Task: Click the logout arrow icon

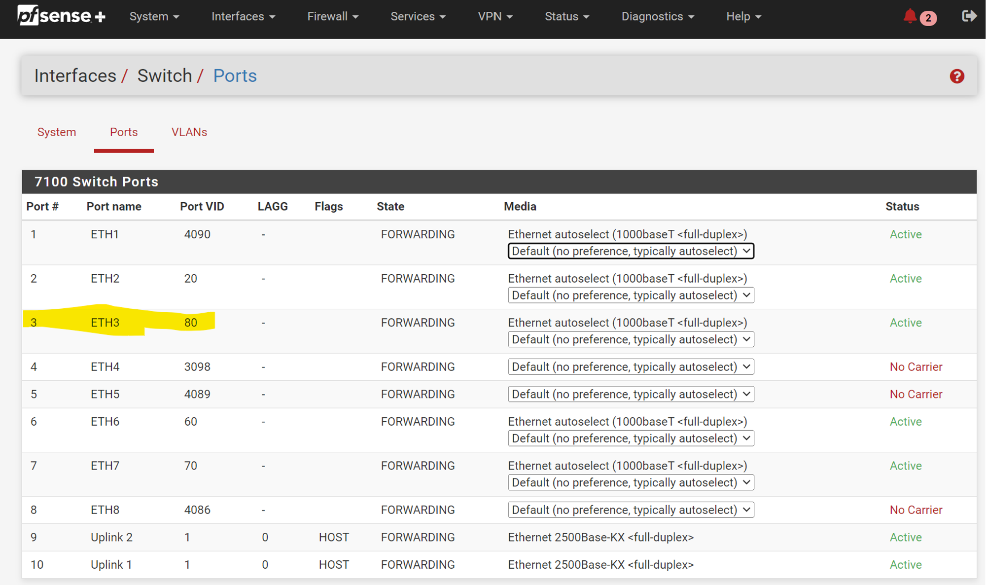Action: (x=969, y=16)
